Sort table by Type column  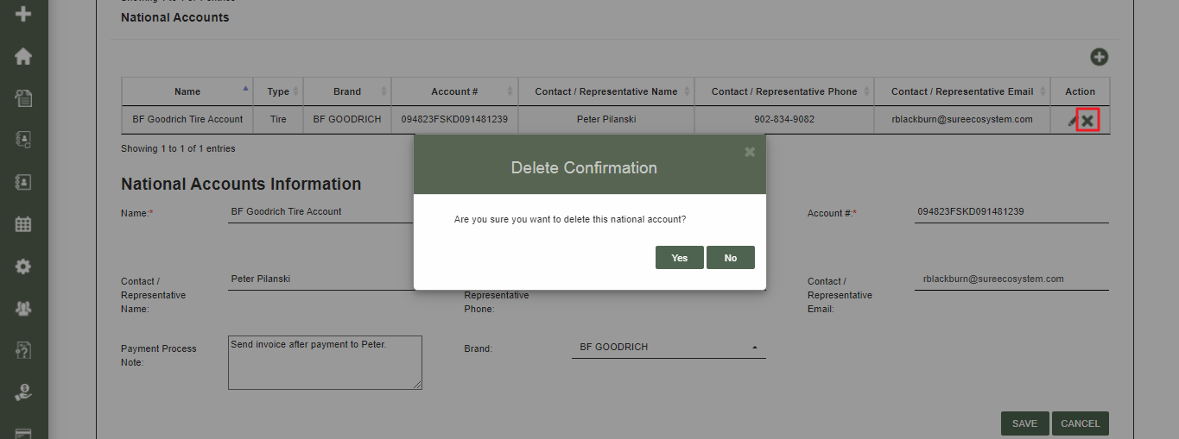(x=278, y=91)
